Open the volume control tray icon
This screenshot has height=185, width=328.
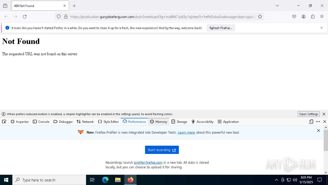coord(295,180)
